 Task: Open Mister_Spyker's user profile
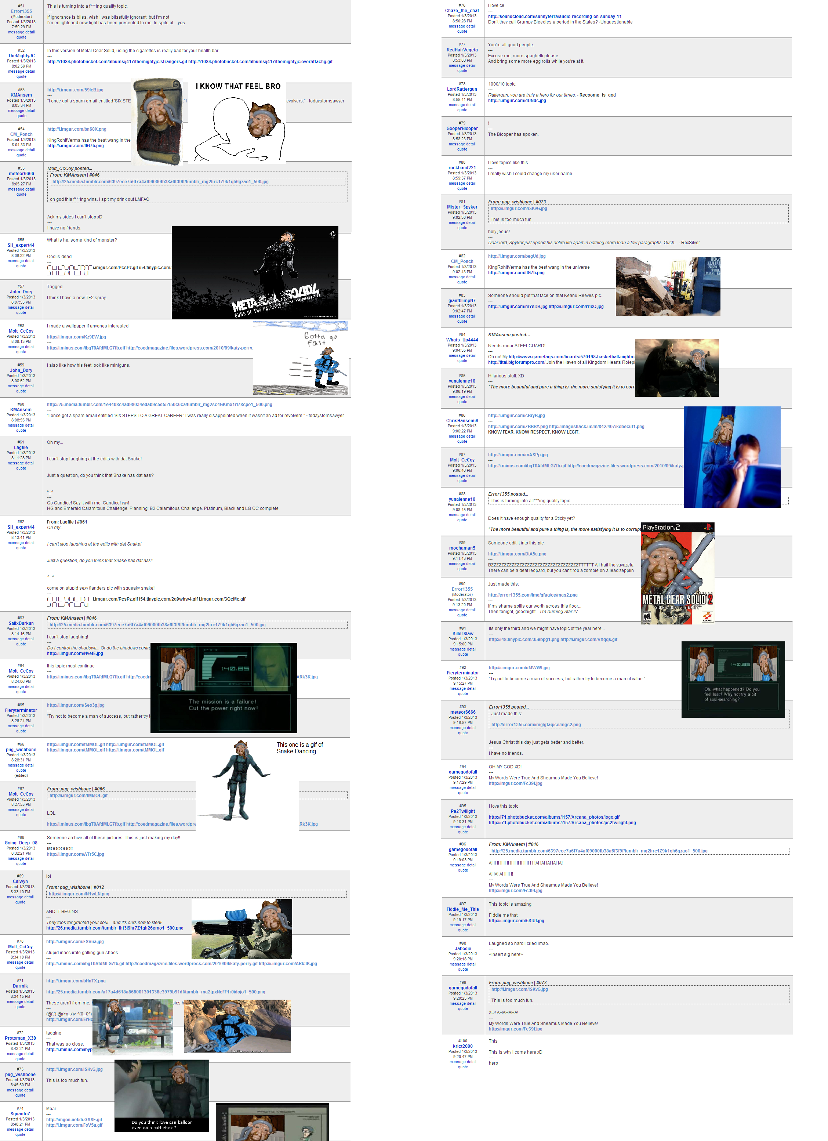tap(462, 207)
